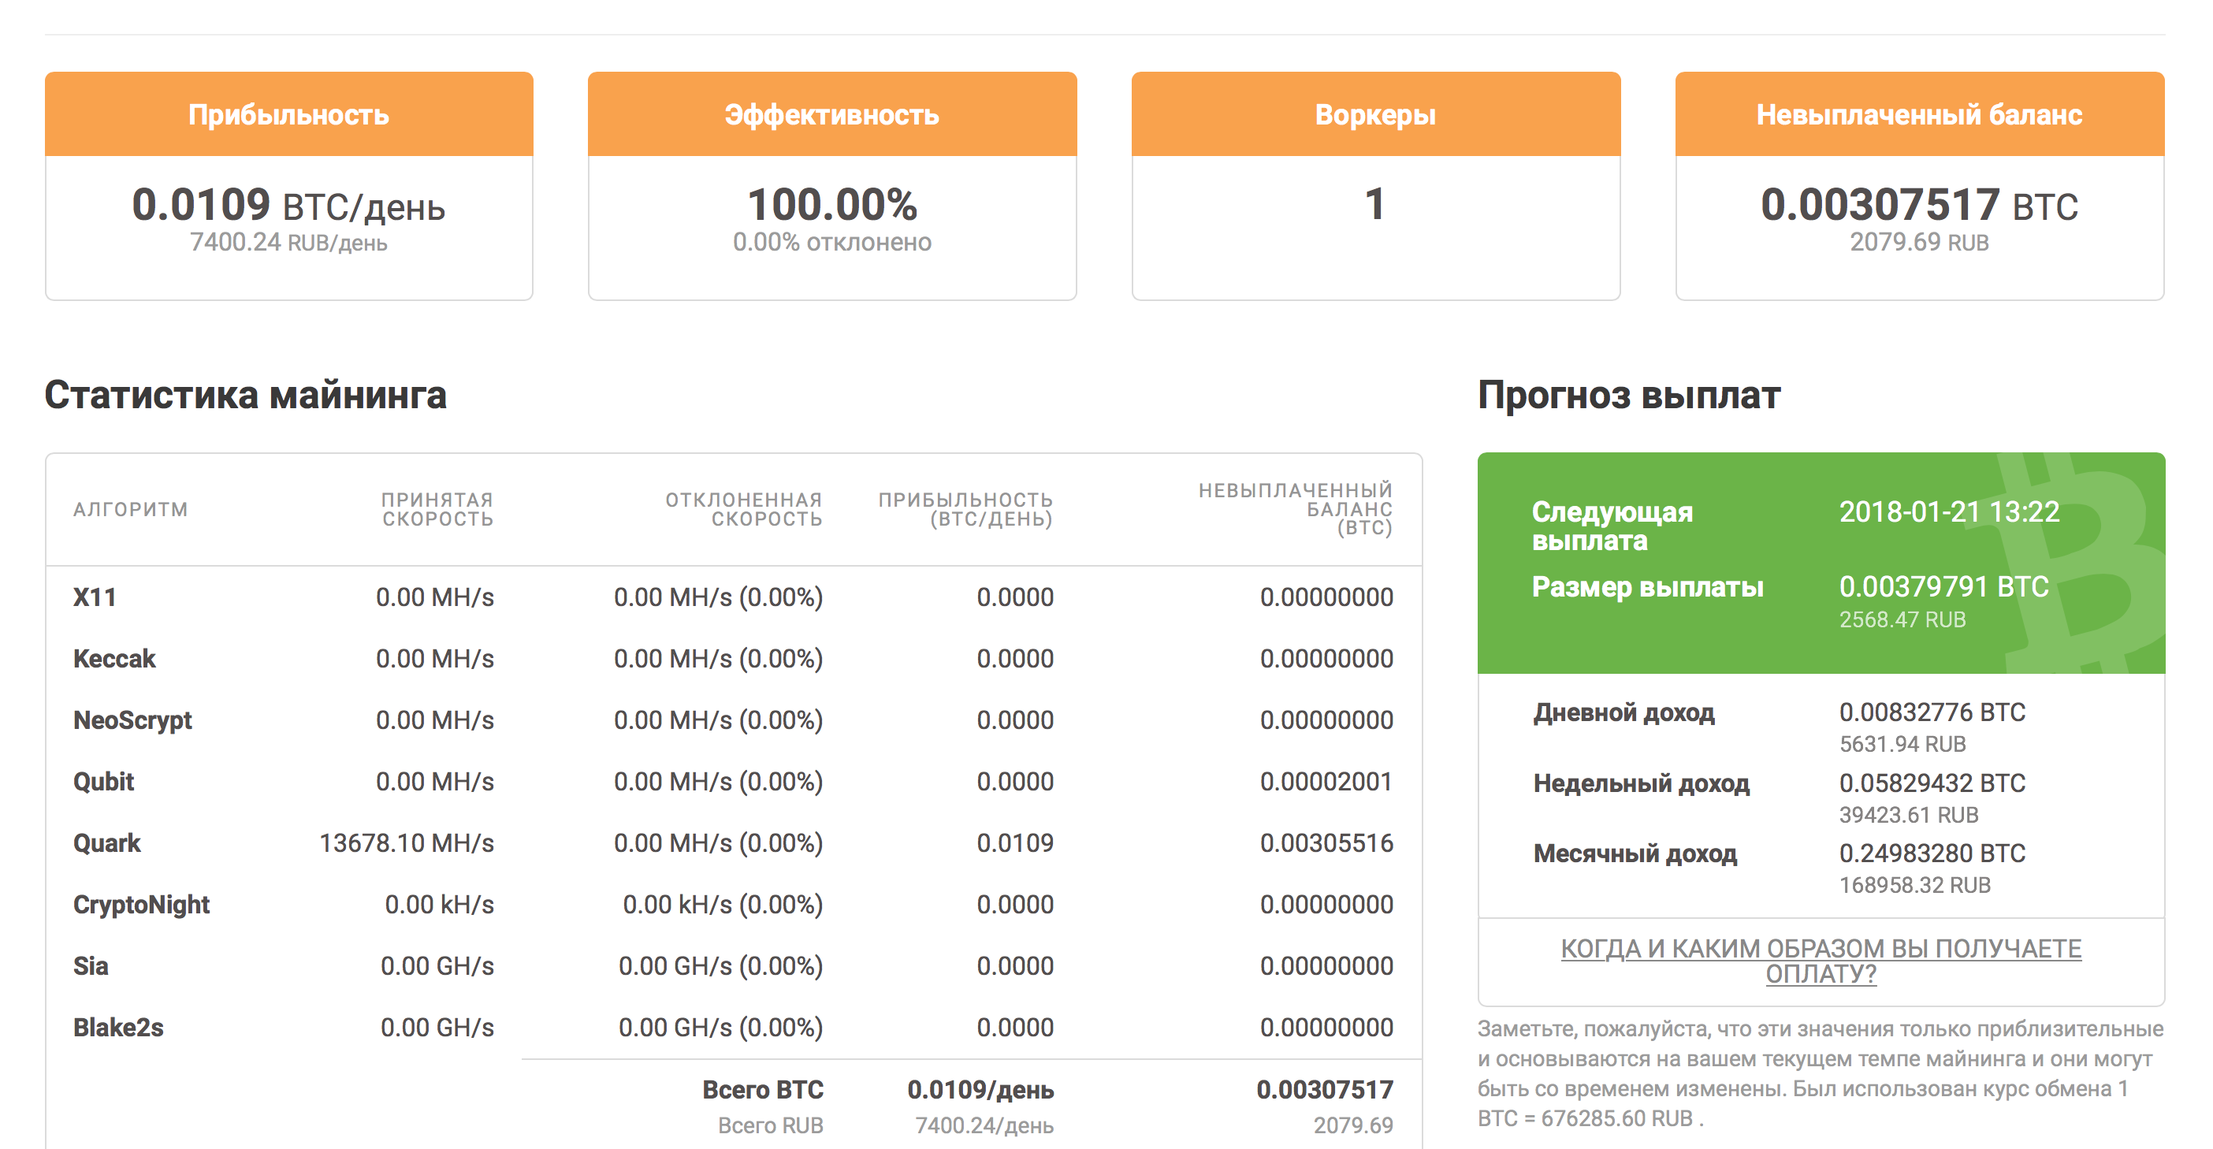Click 2079.69 RUB in the unpaid balance card
The width and height of the screenshot is (2213, 1149).
pyautogui.click(x=1919, y=243)
